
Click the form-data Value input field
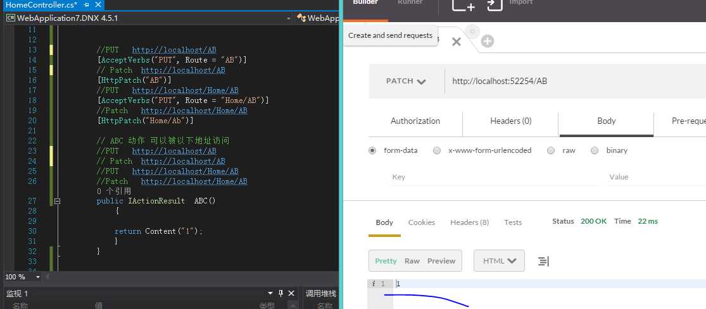pos(657,177)
